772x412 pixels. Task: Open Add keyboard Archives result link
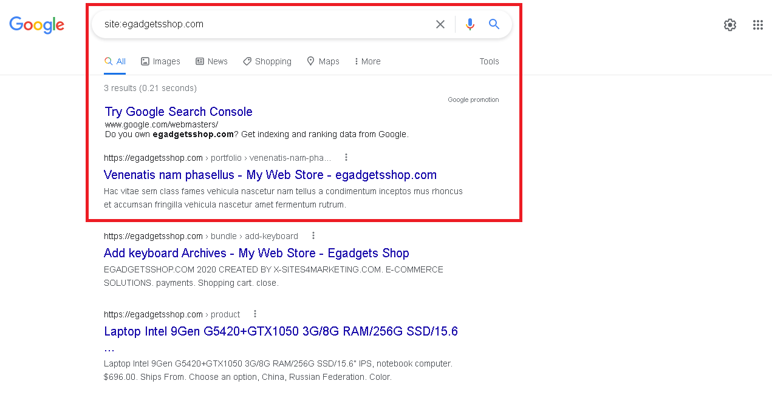[256, 253]
